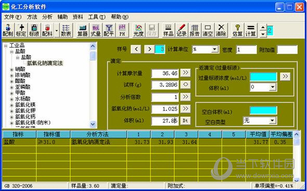Open the 式量 mol tool
The height and width of the screenshot is (191, 307).
pos(96,30)
